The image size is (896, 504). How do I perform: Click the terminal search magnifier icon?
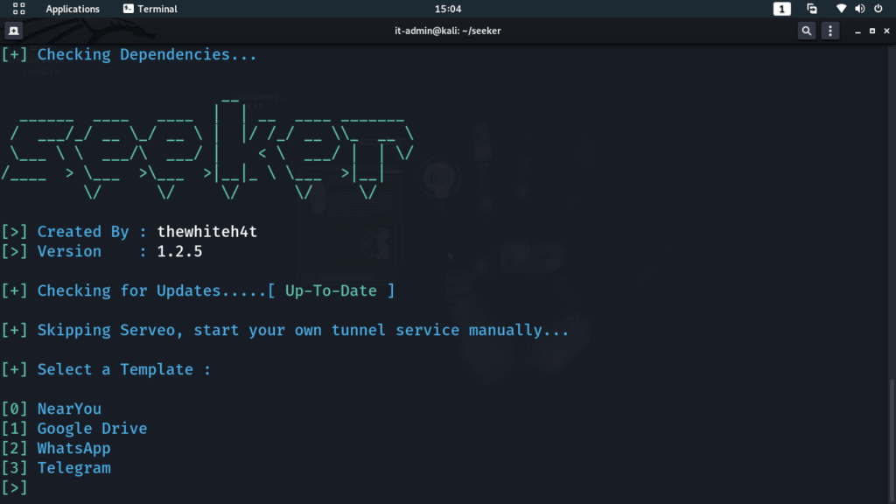click(806, 31)
